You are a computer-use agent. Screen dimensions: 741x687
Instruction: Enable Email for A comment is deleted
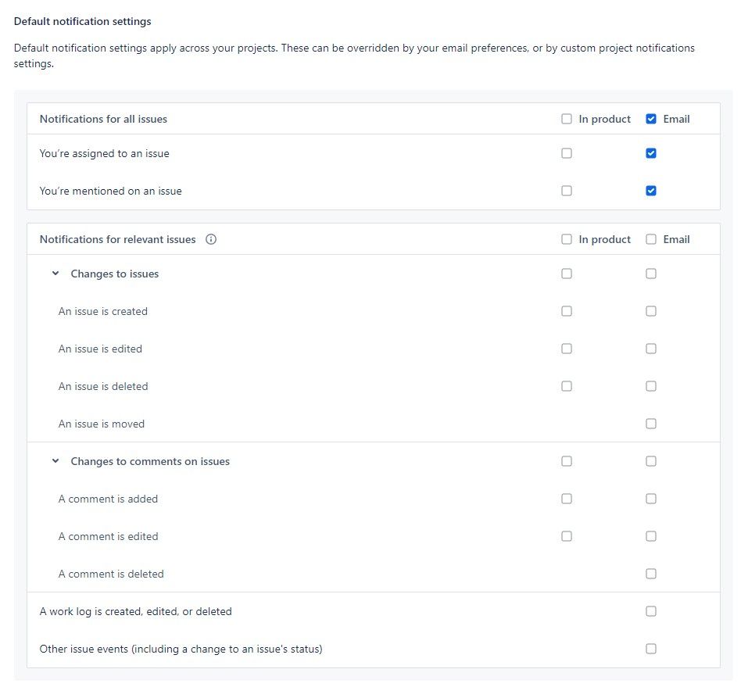click(651, 574)
